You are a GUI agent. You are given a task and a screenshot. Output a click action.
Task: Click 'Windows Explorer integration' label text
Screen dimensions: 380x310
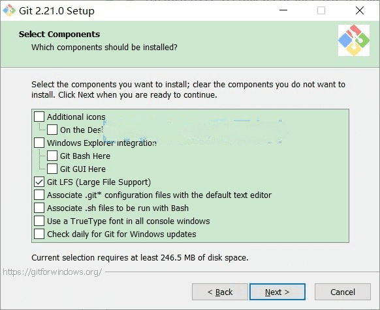pos(102,143)
